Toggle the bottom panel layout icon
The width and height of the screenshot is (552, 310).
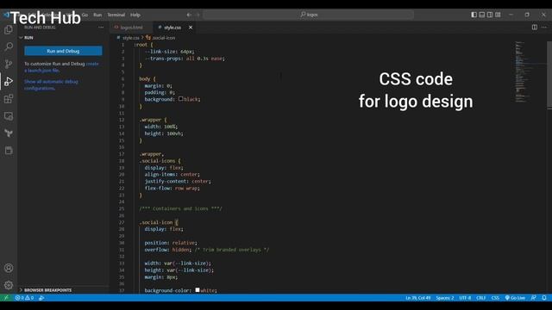coord(482,15)
